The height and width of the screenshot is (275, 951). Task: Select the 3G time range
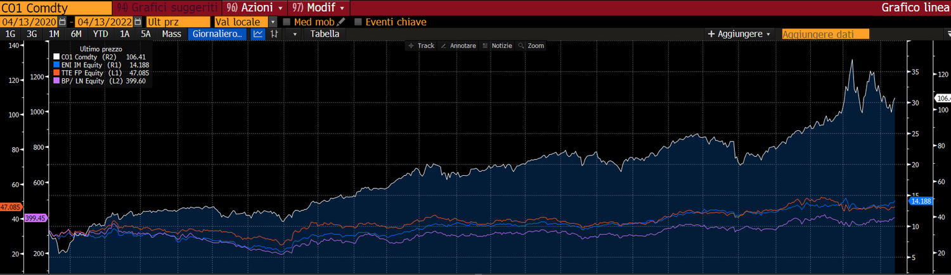coord(32,34)
